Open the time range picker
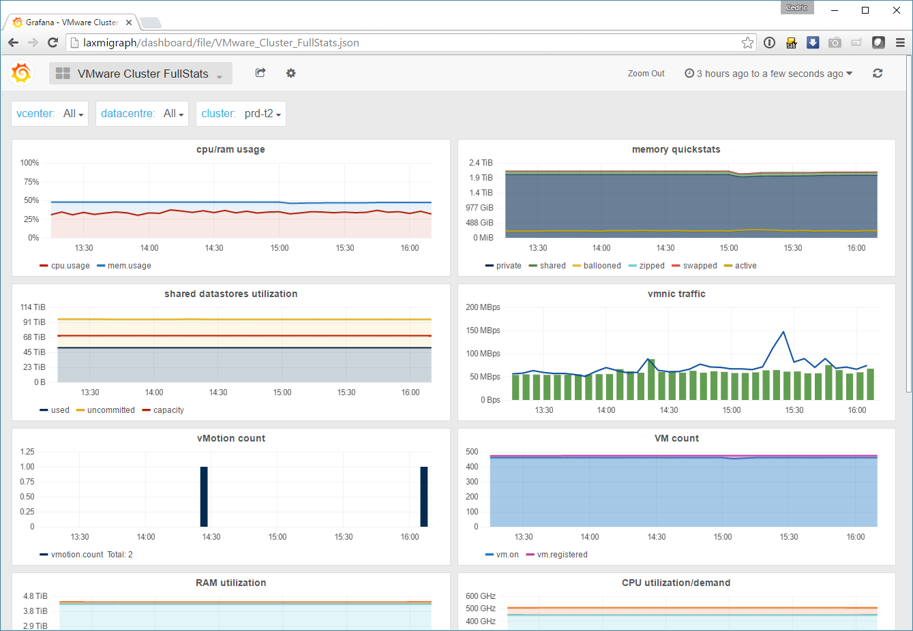 [x=768, y=74]
